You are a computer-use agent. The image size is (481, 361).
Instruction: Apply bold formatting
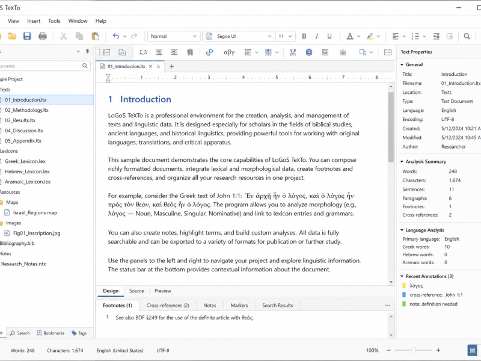[304, 36]
